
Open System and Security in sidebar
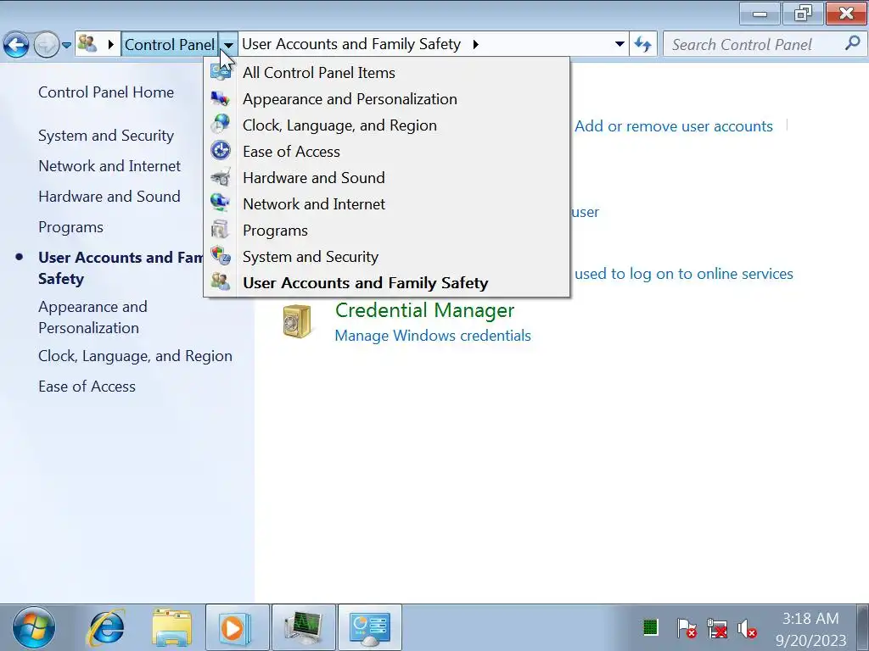click(106, 136)
